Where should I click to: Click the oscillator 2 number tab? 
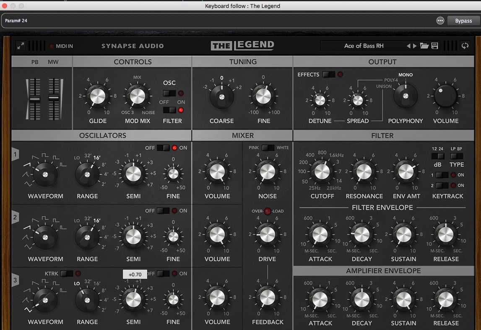click(x=16, y=218)
